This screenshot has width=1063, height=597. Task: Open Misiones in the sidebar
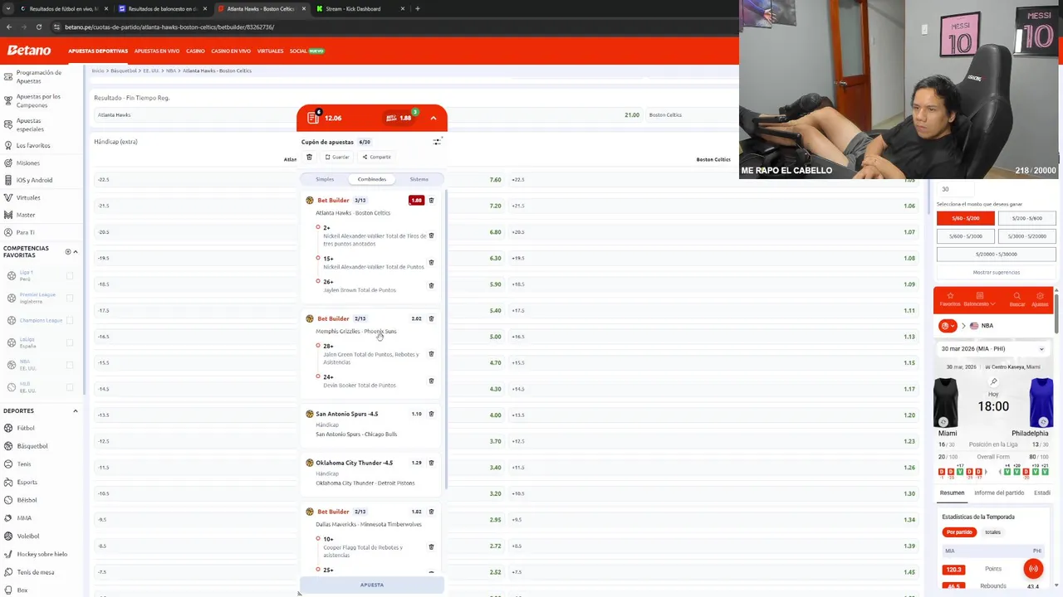click(x=27, y=163)
